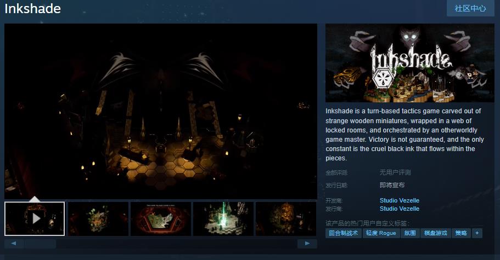Image resolution: width=500 pixels, height=260 pixels.
Task: Play the trailer video thumbnail
Action: pos(35,218)
